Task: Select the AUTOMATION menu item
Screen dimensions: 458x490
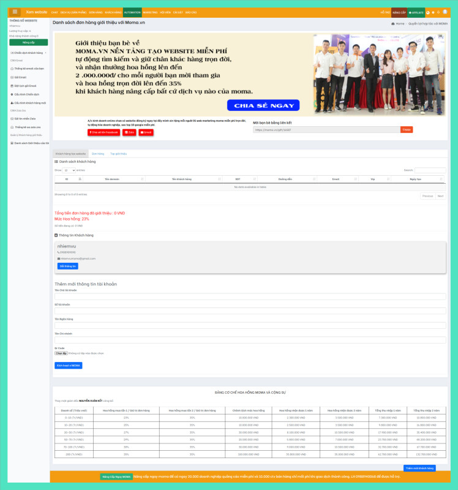Action: coord(132,12)
